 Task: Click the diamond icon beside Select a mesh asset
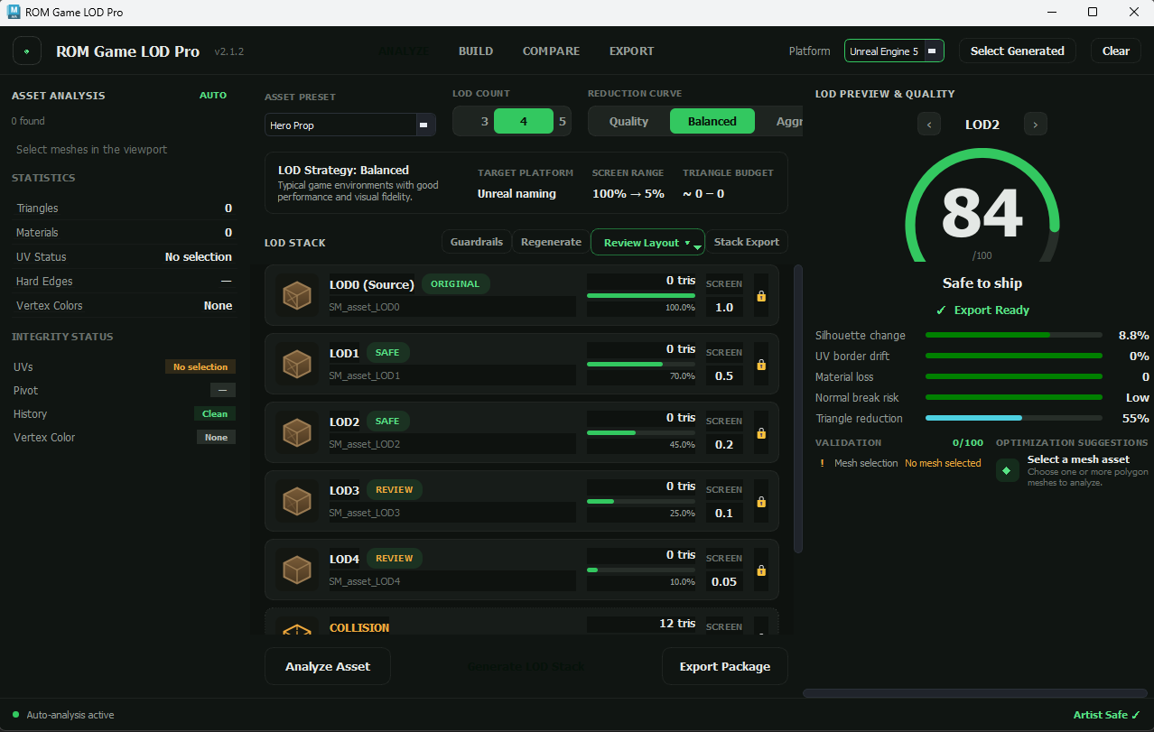point(1007,470)
